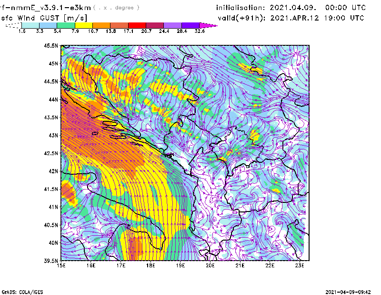Click the magenta arrow end of legend
381x295 pixels.
click(x=208, y=25)
